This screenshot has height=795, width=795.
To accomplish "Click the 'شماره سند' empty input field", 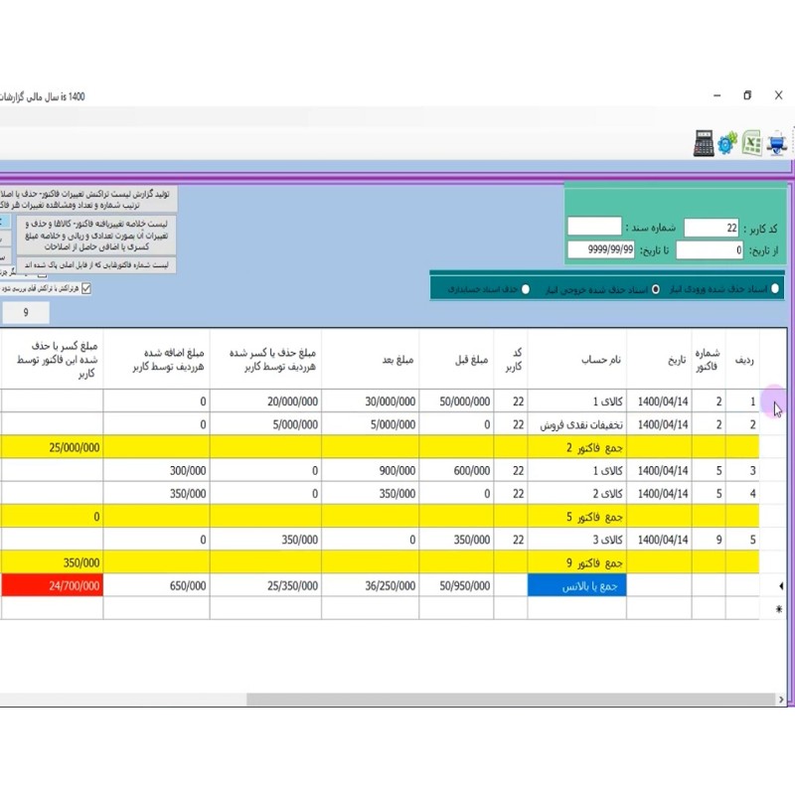I will (594, 228).
